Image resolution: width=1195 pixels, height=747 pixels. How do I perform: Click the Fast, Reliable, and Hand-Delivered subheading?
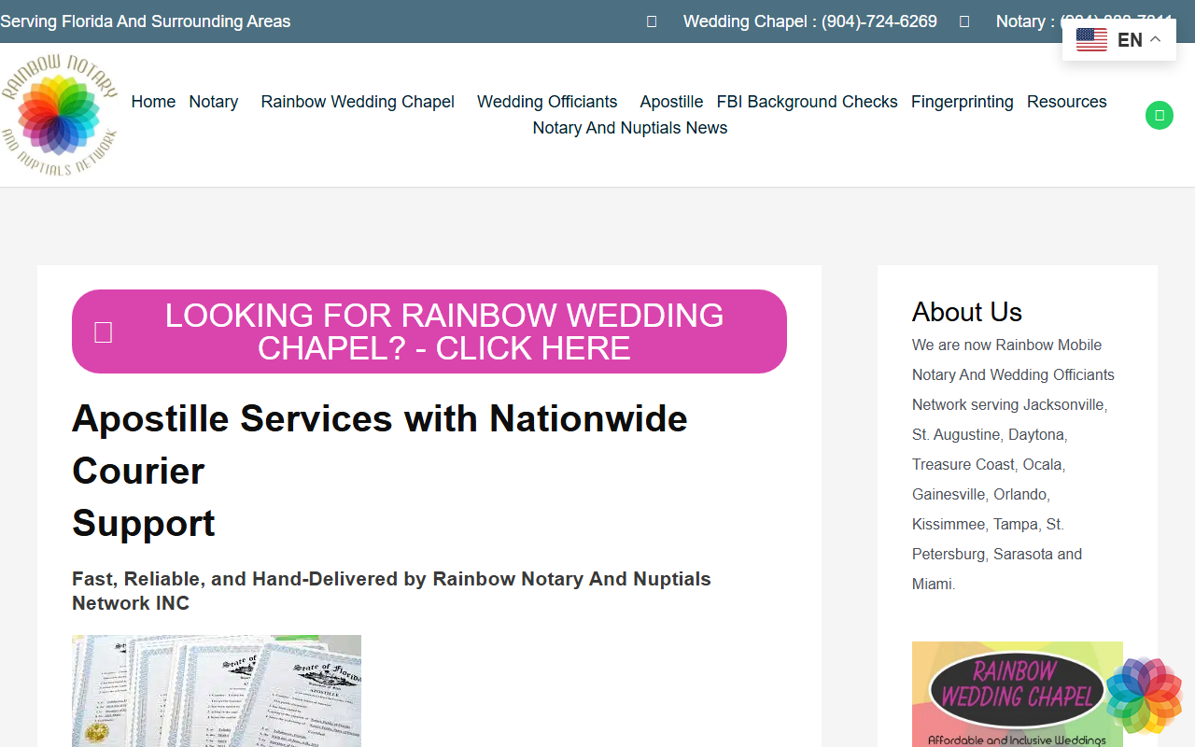coord(391,591)
